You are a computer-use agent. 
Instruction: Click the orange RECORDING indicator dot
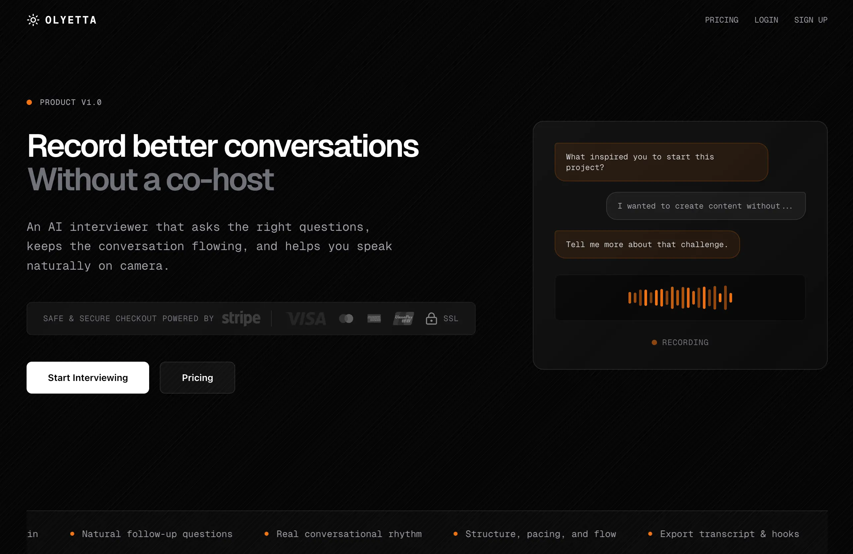coord(654,342)
